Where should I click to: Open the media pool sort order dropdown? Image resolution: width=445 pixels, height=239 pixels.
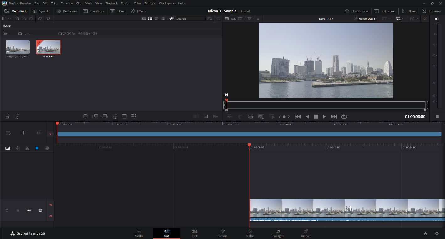(x=210, y=19)
